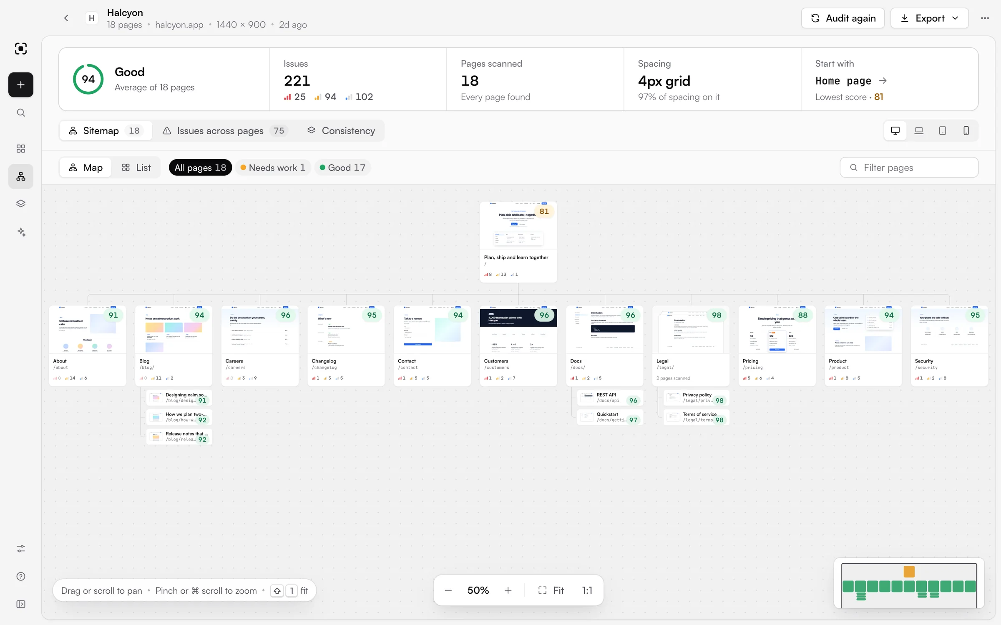Click the sparkle AI sidebar icon
Viewport: 1001px width, 625px height.
pos(21,232)
